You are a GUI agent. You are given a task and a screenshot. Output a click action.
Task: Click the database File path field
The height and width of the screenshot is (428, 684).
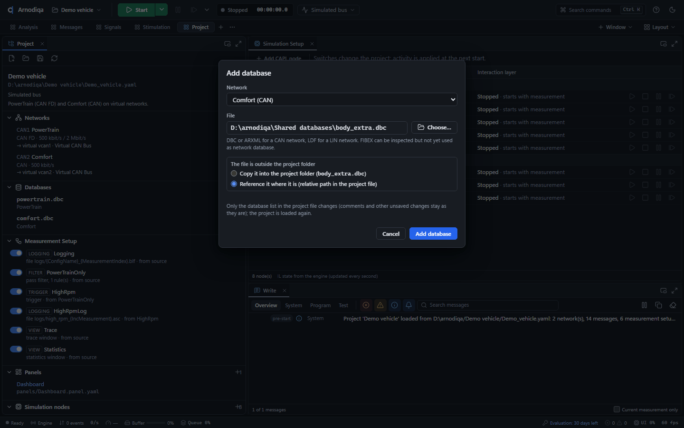[317, 127]
